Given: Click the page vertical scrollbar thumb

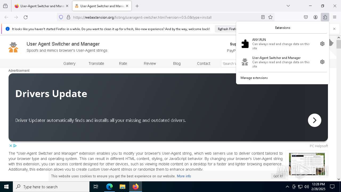Looking at the screenshot, I should point(339,44).
